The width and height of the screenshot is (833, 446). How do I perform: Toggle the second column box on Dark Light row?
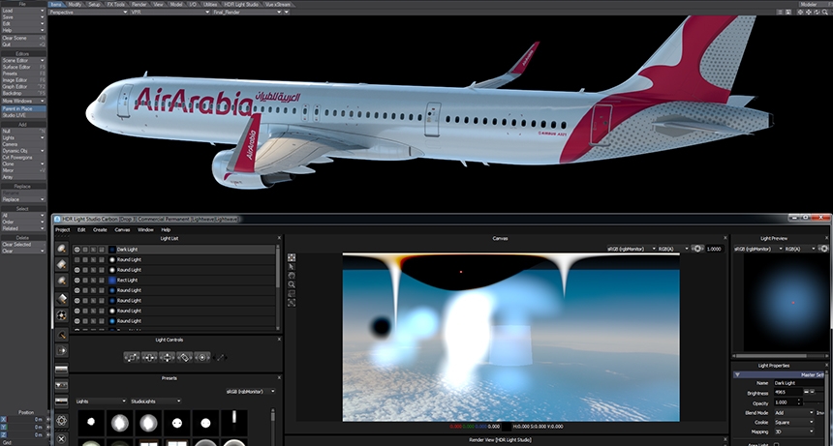85,250
